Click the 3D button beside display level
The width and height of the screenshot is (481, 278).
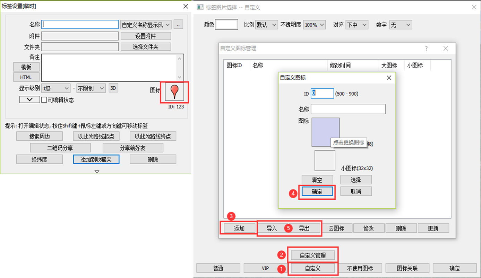(113, 88)
